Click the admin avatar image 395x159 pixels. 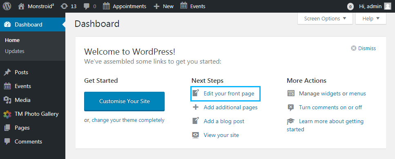click(387, 6)
